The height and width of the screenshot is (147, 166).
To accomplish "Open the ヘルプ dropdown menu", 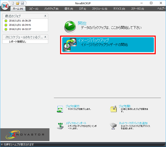I will [161, 9].
